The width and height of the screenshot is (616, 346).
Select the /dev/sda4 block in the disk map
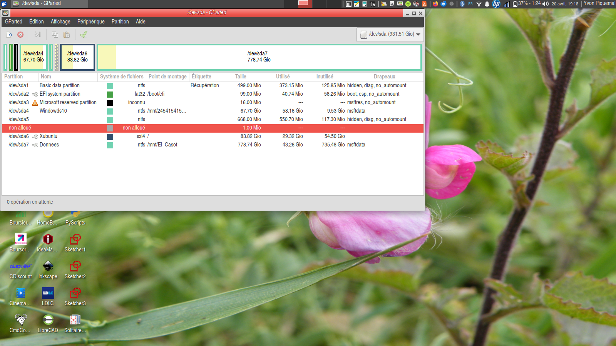[x=33, y=57]
